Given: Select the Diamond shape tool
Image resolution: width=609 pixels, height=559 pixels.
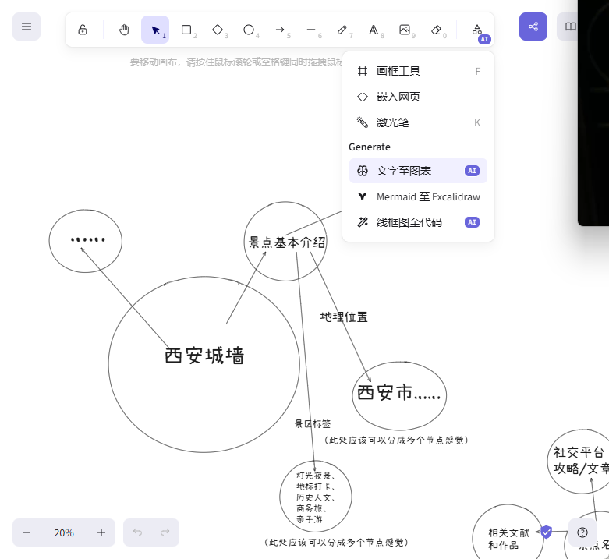Looking at the screenshot, I should pos(218,30).
